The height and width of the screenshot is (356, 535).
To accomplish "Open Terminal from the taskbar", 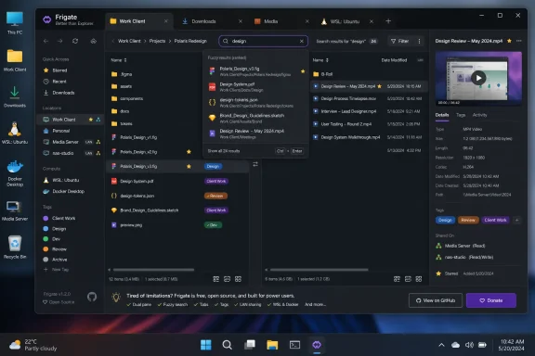I will coord(294,345).
